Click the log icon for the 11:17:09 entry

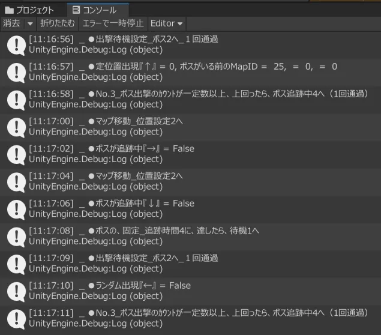16,264
